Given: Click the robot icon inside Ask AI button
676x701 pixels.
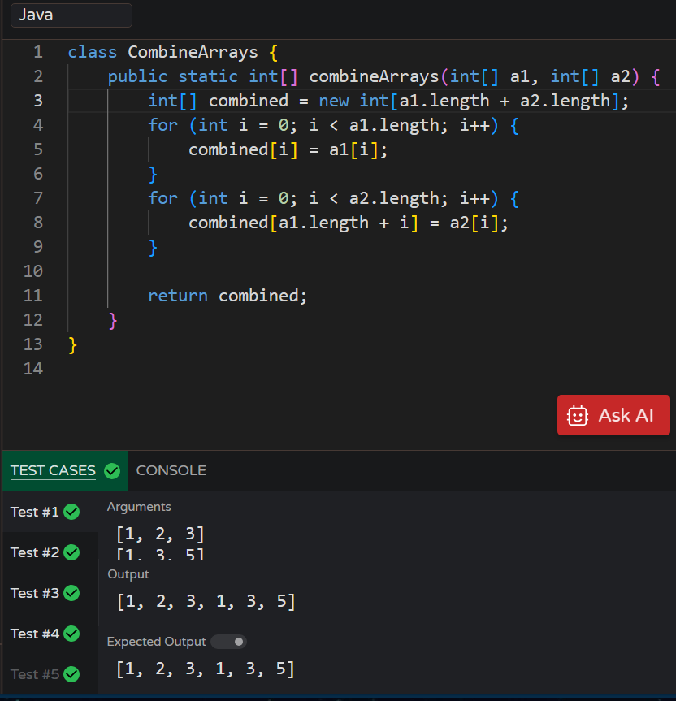Looking at the screenshot, I should [578, 414].
